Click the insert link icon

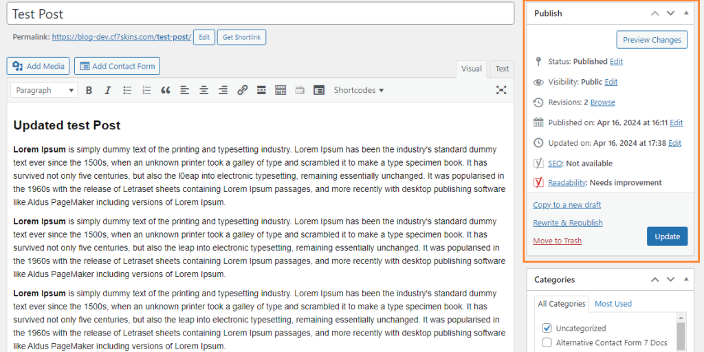coord(242,90)
